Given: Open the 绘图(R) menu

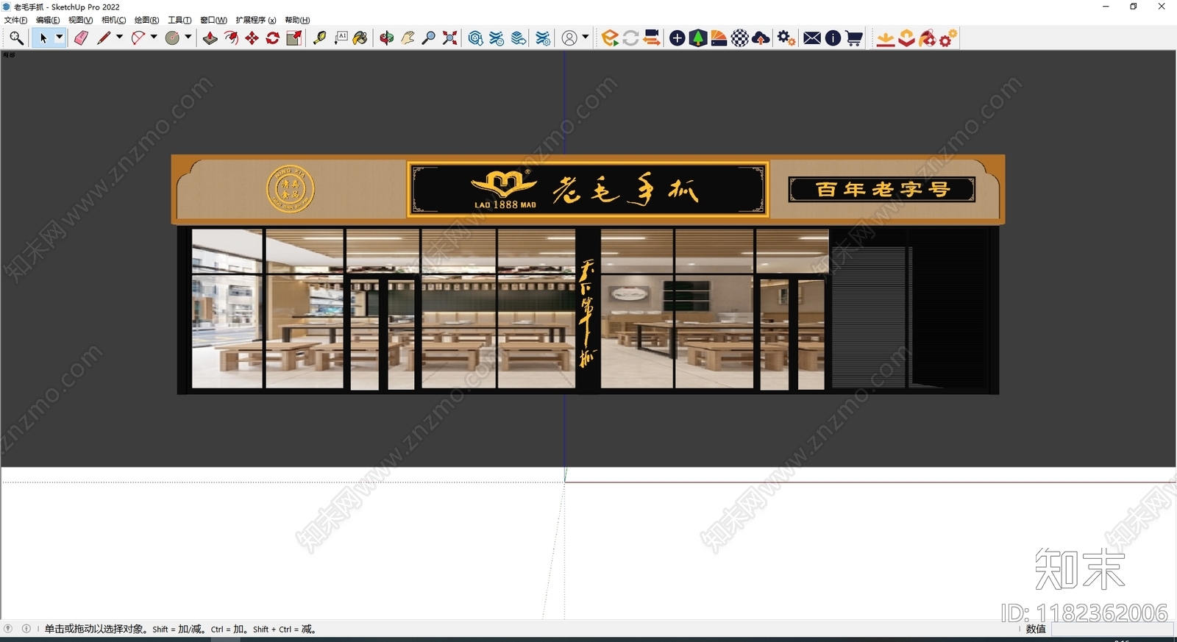Looking at the screenshot, I should (146, 20).
